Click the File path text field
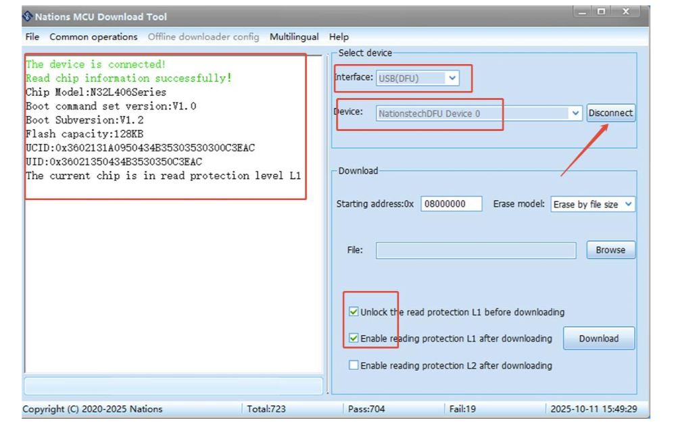The height and width of the screenshot is (439, 676). point(476,251)
